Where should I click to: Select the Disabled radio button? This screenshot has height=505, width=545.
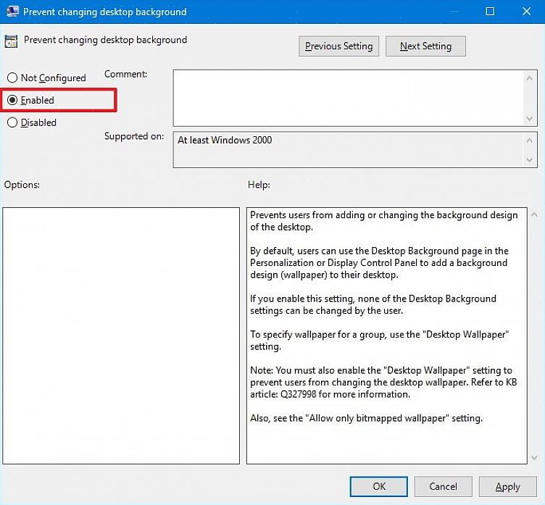[x=12, y=122]
